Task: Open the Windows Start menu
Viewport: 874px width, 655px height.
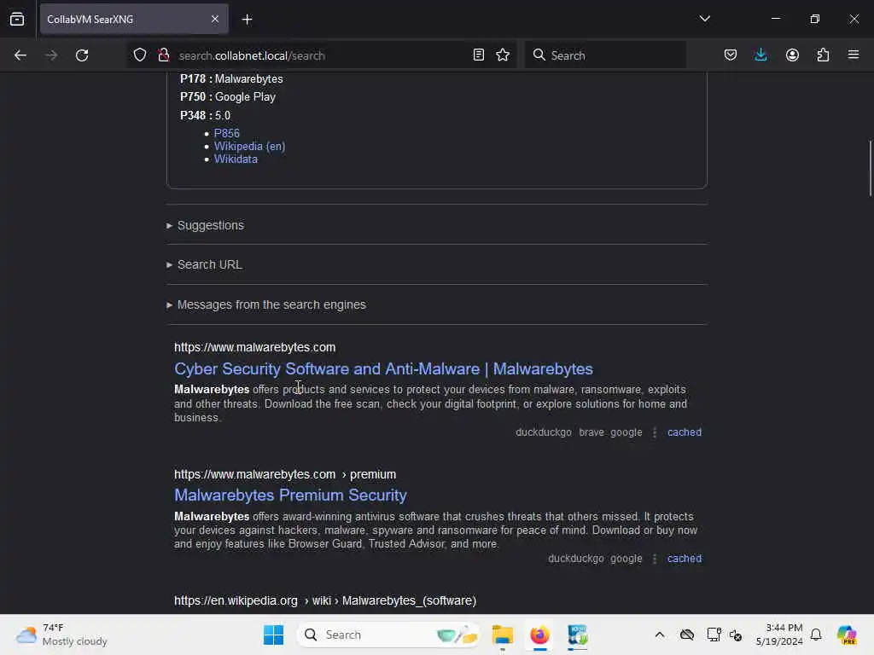Action: pyautogui.click(x=273, y=635)
